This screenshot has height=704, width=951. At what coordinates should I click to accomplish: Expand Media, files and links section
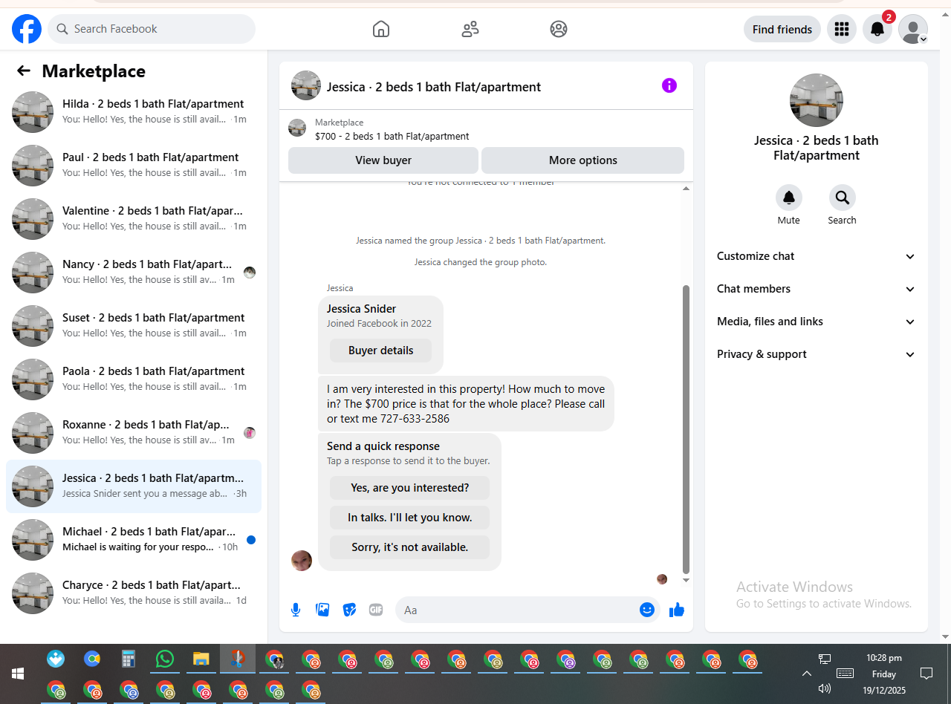coord(817,322)
